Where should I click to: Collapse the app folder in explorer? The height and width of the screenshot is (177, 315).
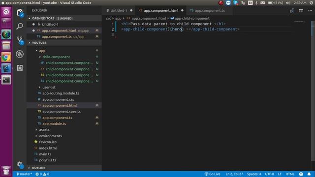pyautogui.click(x=64, y=51)
